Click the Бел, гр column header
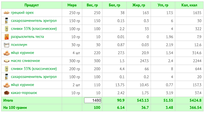The image size is (205, 113). click(x=115, y=5)
